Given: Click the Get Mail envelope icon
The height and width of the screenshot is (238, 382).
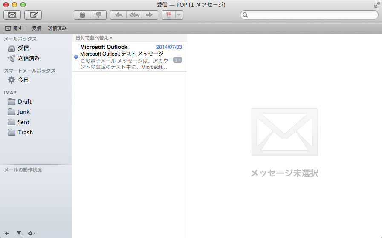Looking at the screenshot, I should point(12,15).
